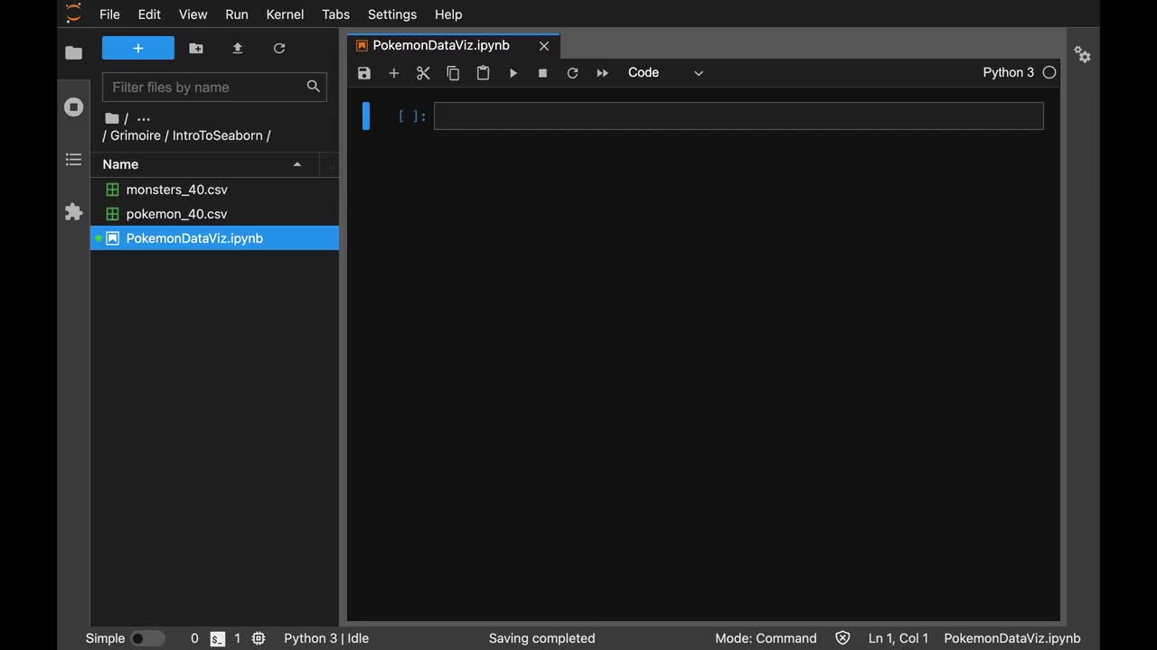Image resolution: width=1157 pixels, height=650 pixels.
Task: Open the Kernel menu
Action: click(286, 14)
